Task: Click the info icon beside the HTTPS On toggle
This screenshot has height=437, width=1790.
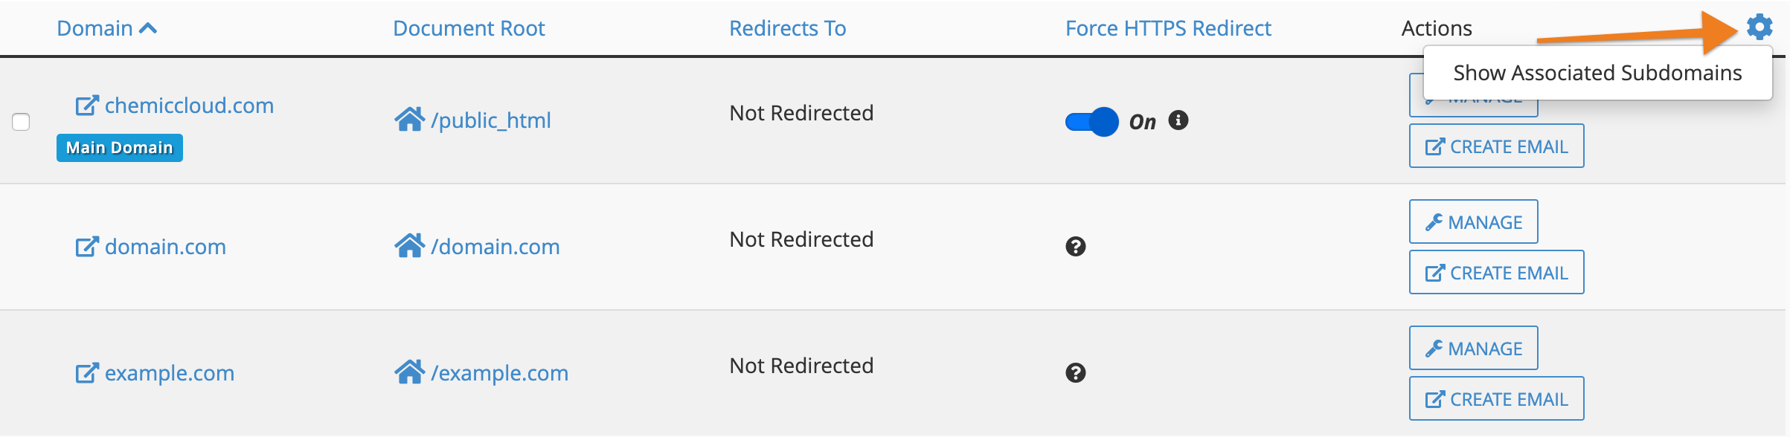Action: click(x=1179, y=120)
